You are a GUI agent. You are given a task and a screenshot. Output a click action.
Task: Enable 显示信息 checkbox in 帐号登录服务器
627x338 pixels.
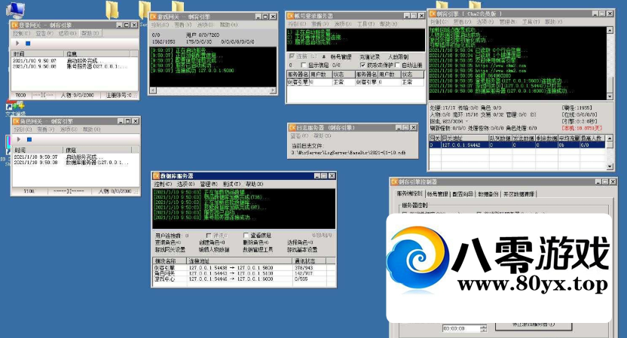click(x=304, y=65)
